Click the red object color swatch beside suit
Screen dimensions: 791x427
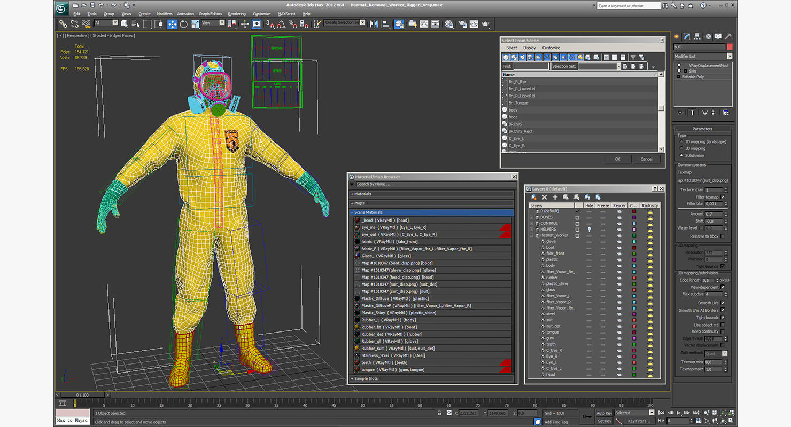click(x=730, y=46)
